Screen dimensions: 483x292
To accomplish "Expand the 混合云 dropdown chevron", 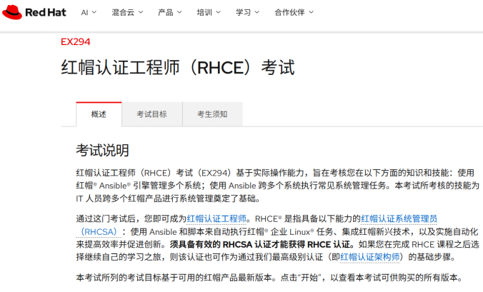I will 140,13.
